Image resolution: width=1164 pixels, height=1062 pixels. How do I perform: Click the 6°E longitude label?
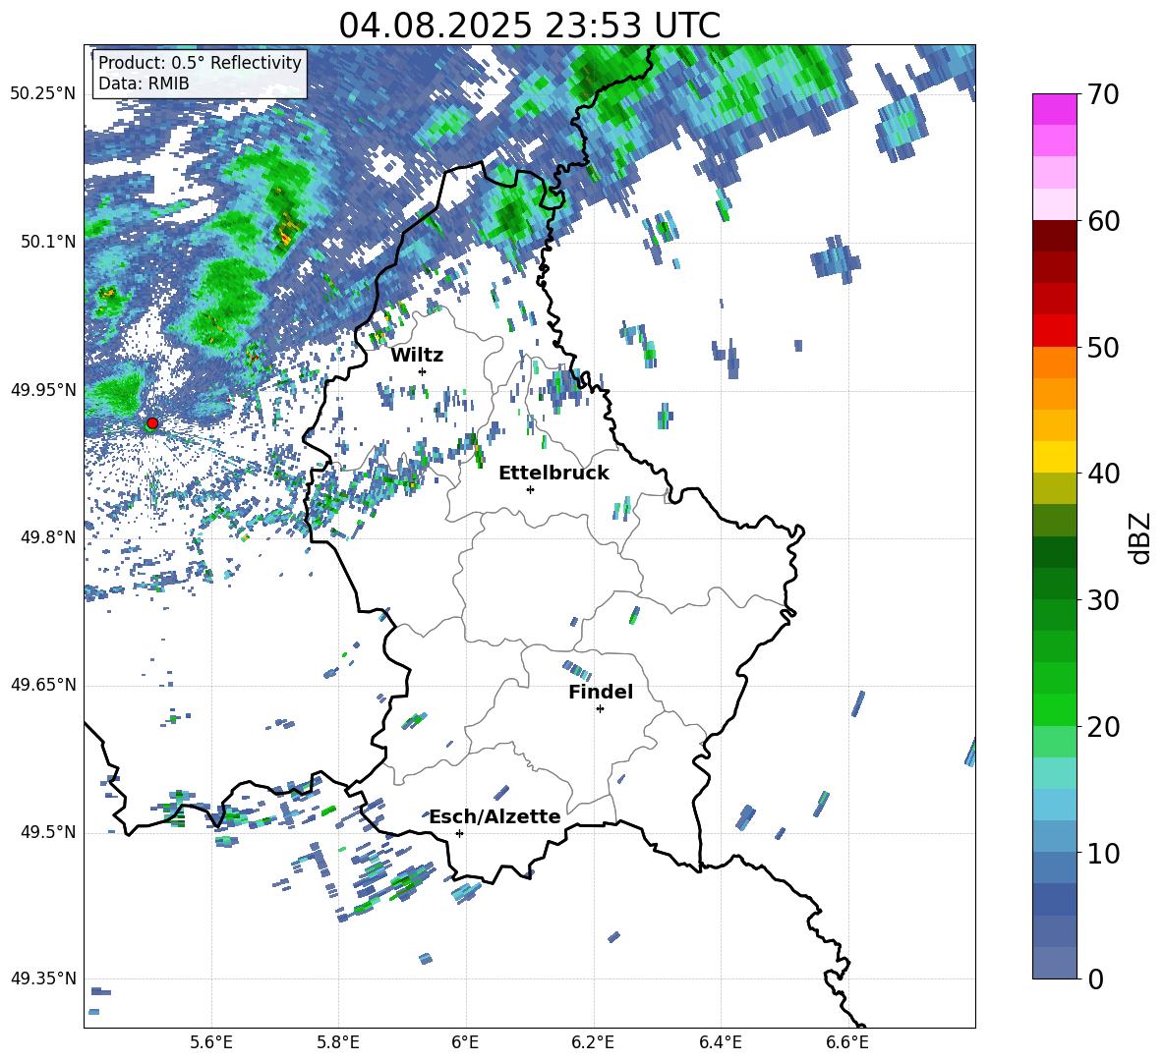[x=465, y=1042]
